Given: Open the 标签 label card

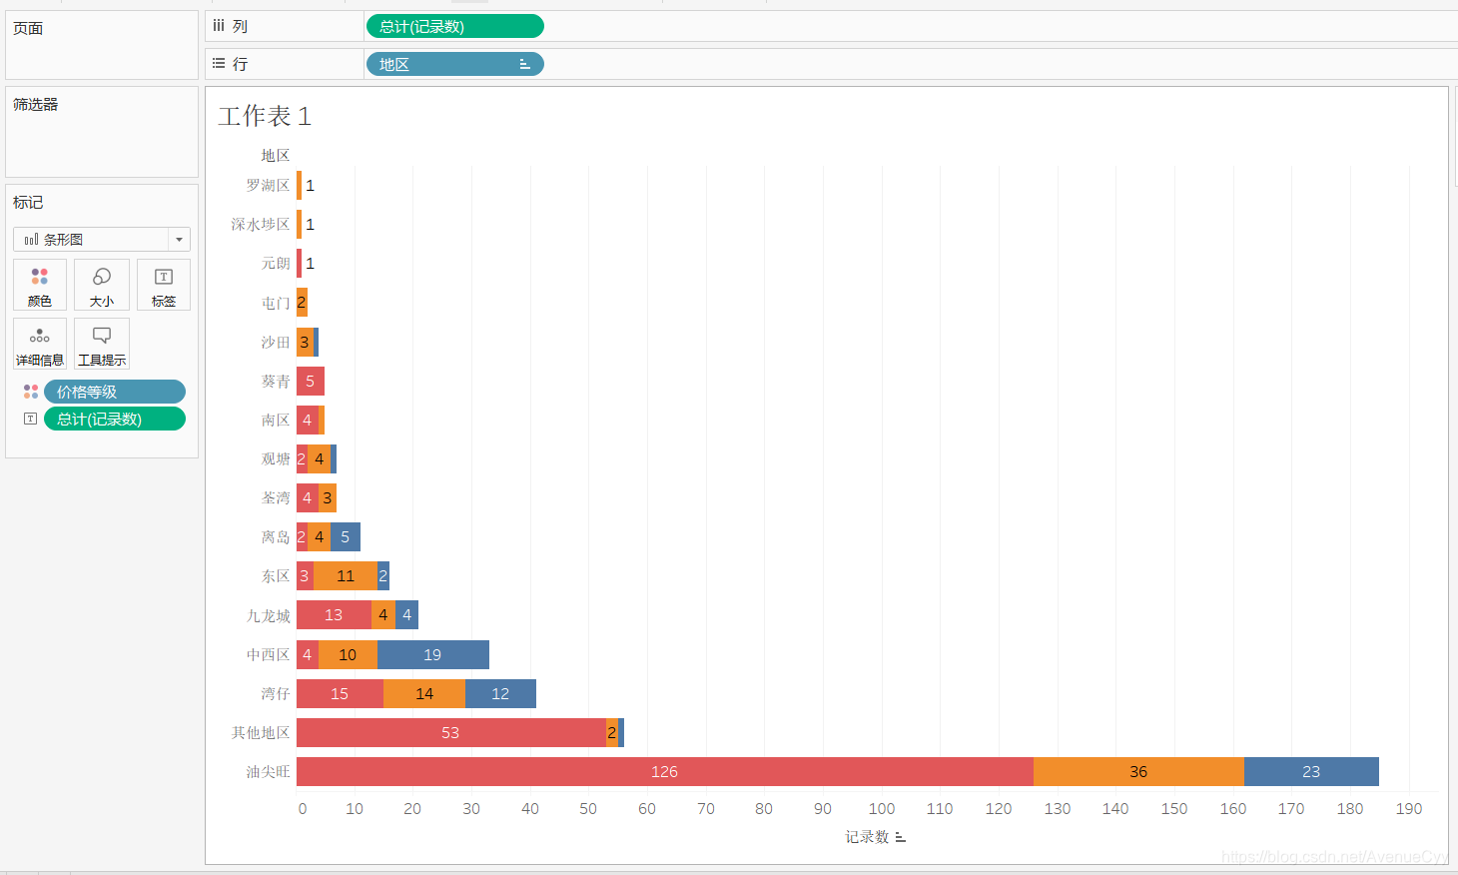Looking at the screenshot, I should pyautogui.click(x=164, y=285).
